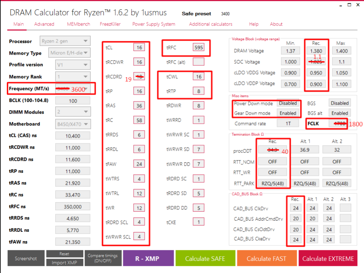This screenshot has height=273, width=364.
Task: Click the tWR value field
Action: click(139, 208)
